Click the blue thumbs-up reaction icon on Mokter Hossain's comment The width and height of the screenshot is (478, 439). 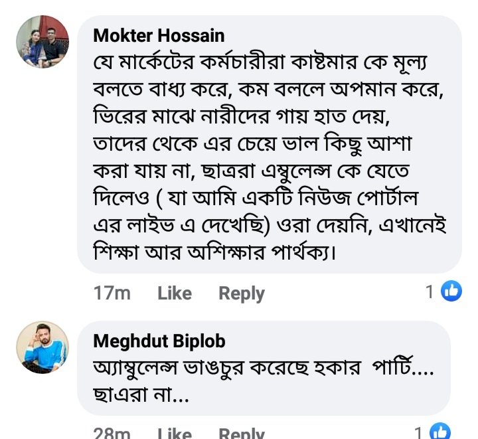[x=451, y=291]
